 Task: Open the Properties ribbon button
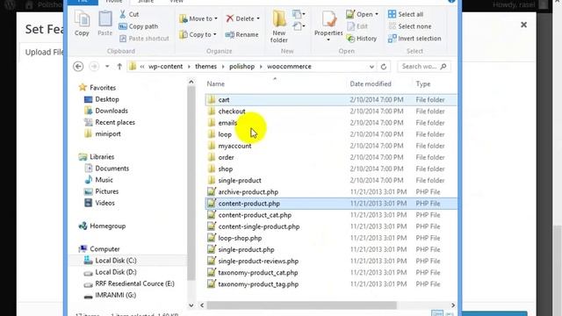[x=328, y=26]
